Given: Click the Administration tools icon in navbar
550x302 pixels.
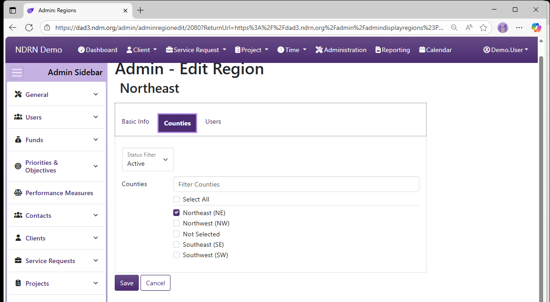Looking at the screenshot, I should pyautogui.click(x=319, y=50).
